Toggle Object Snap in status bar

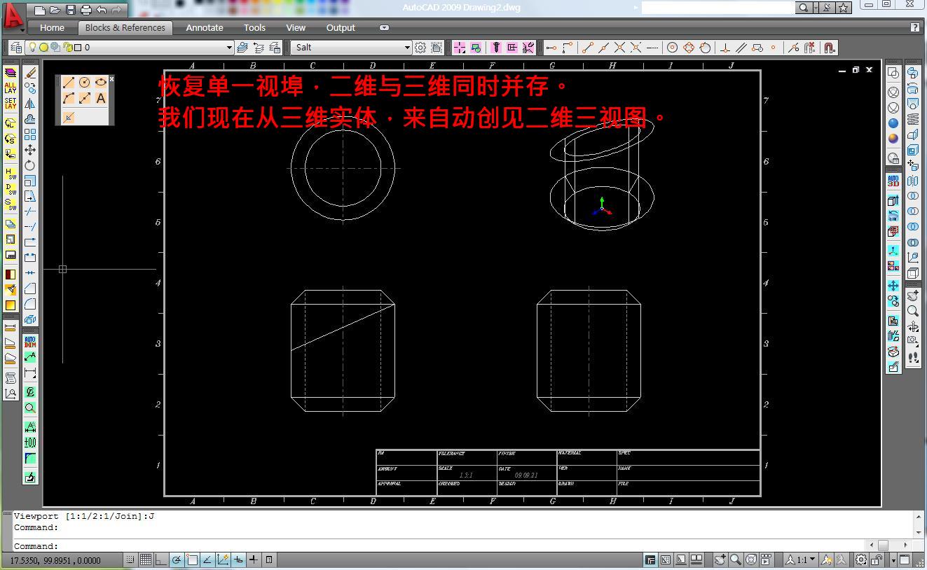(192, 559)
